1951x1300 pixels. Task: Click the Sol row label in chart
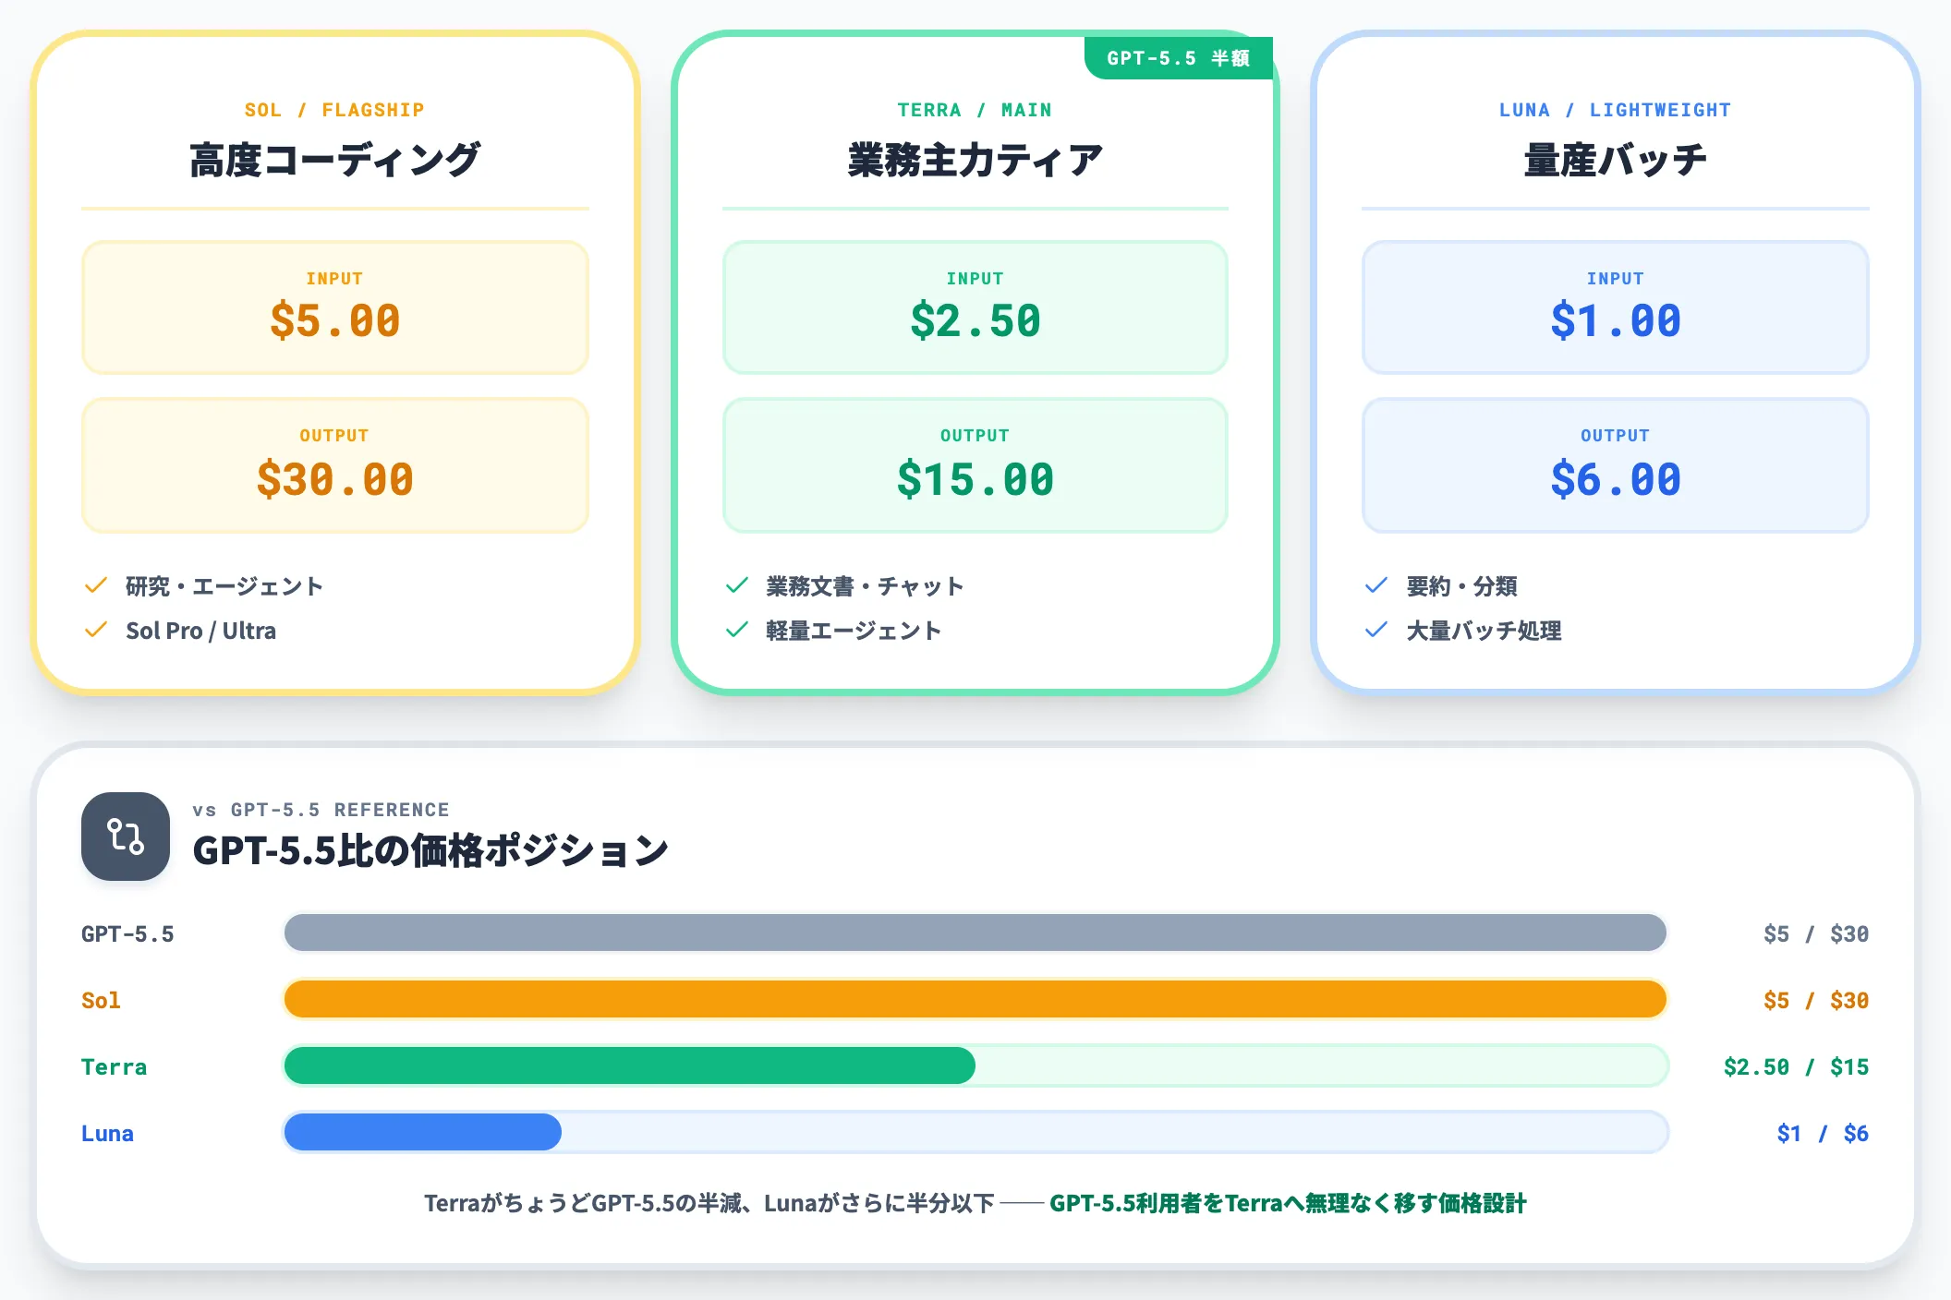101,1000
